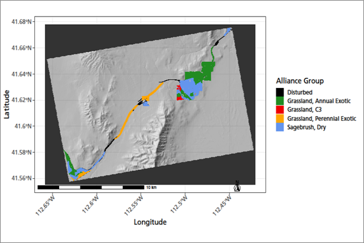The width and height of the screenshot is (364, 243).
Task: Click the Alliance Group legend title
Action: click(x=301, y=81)
